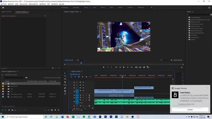Click Cerrar on Chrome notification
The image size is (212, 119).
point(190,110)
